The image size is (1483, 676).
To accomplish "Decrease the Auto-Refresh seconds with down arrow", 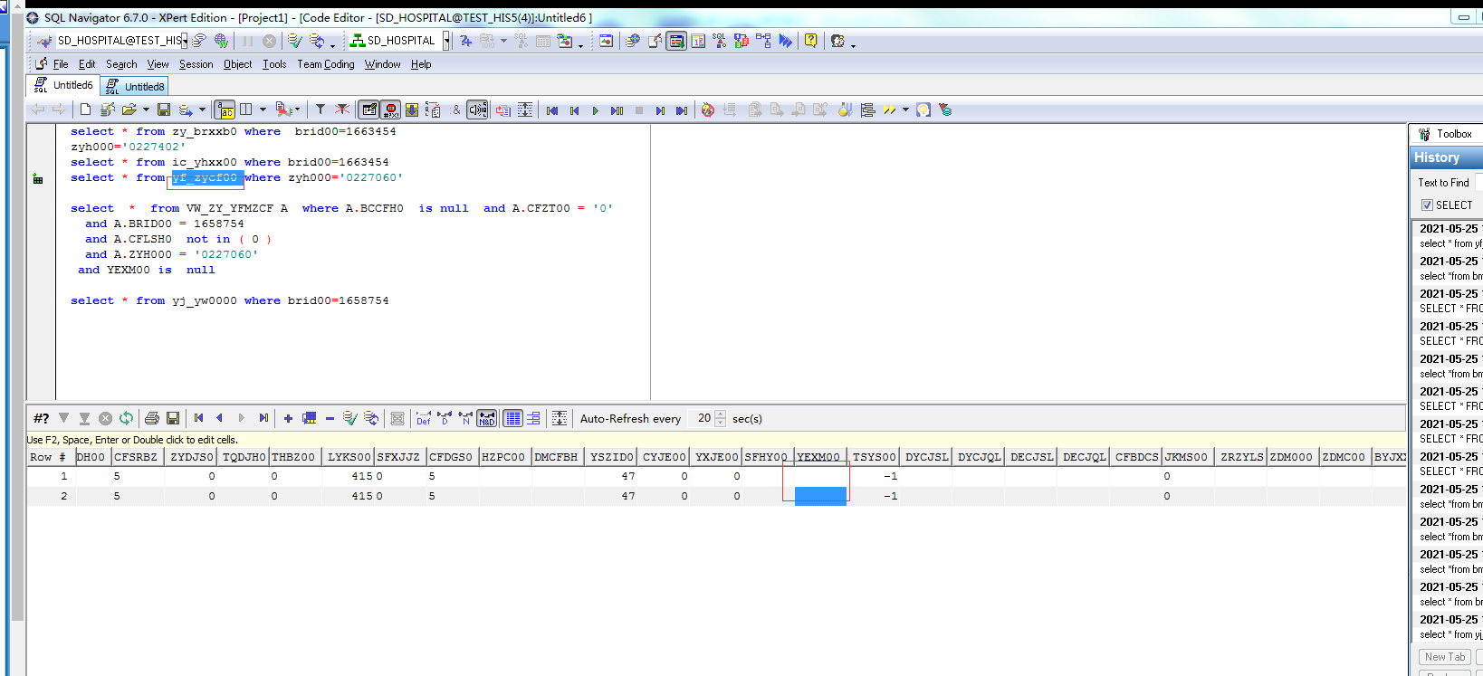I will click(x=721, y=423).
